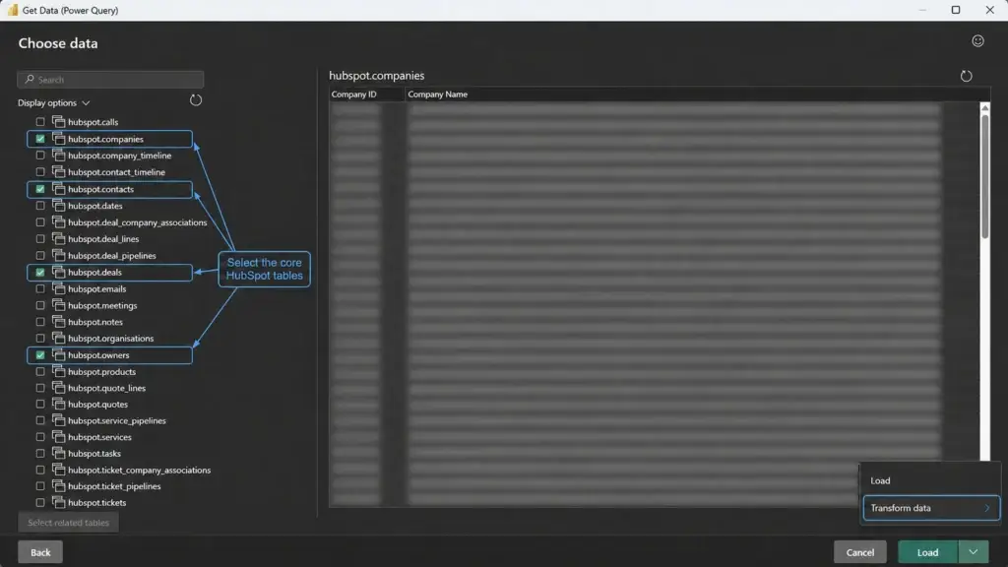Maximize the Get Data window

point(955,10)
